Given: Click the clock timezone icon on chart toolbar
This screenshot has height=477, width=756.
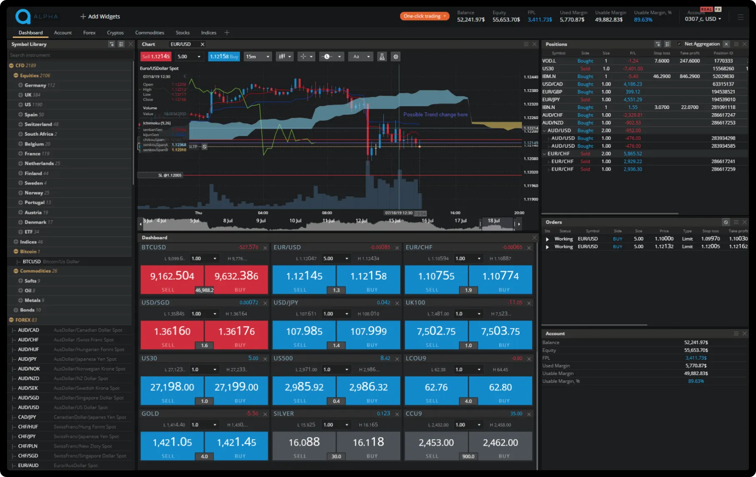Looking at the screenshot, I should point(327,56).
